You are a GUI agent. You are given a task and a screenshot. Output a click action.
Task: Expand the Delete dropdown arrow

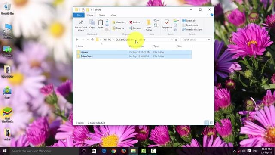141,22
